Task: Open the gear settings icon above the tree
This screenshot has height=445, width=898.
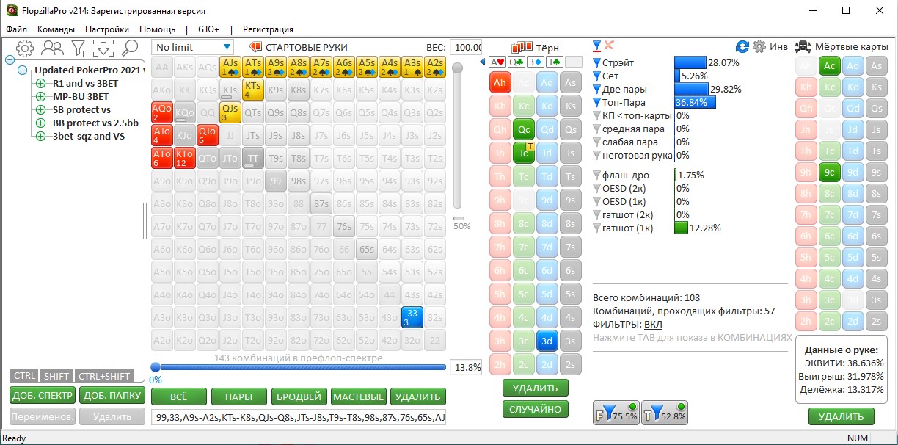Action: tap(25, 48)
